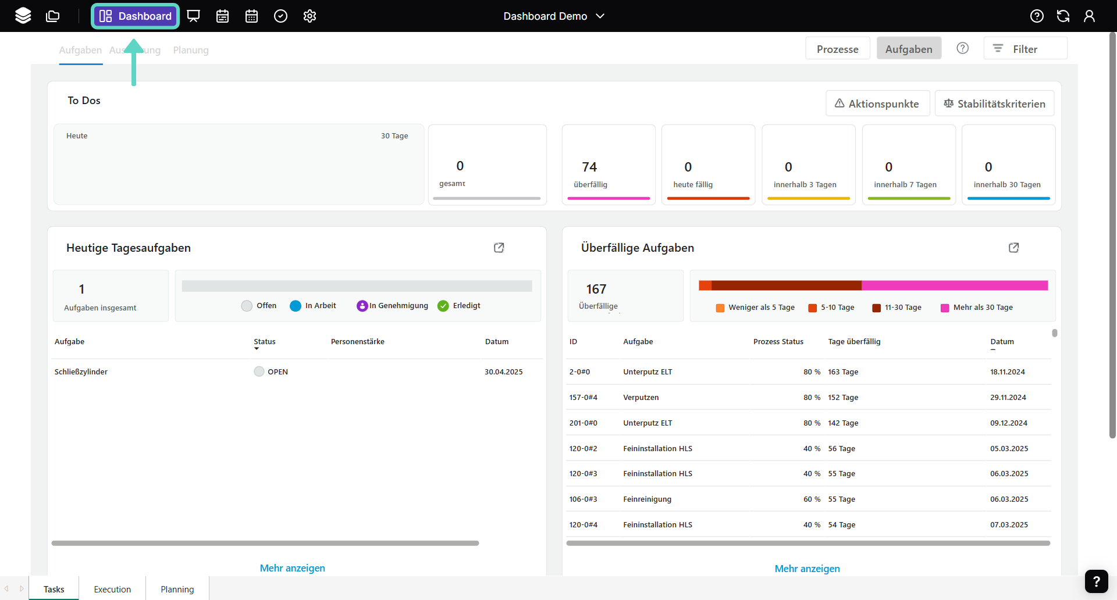
Task: Open Überfällige Aufgaben in external view
Action: click(x=1013, y=248)
